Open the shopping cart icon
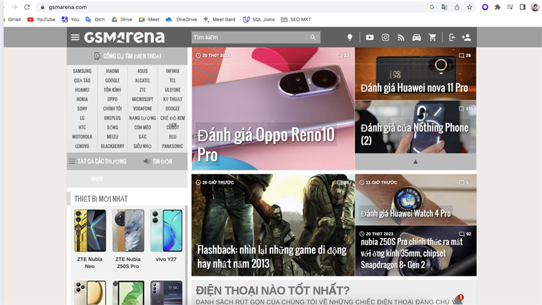The height and width of the screenshot is (305, 542). point(433,37)
